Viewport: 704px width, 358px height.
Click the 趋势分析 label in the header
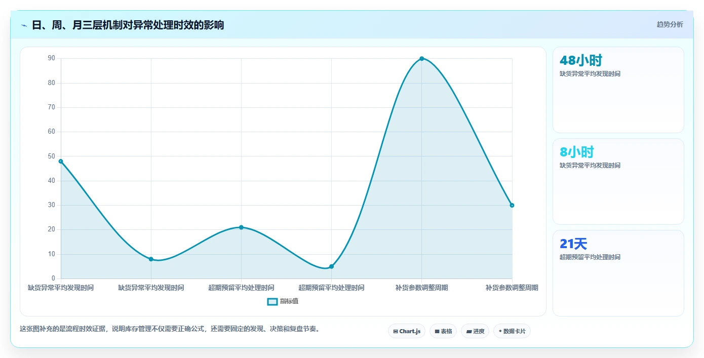(670, 24)
